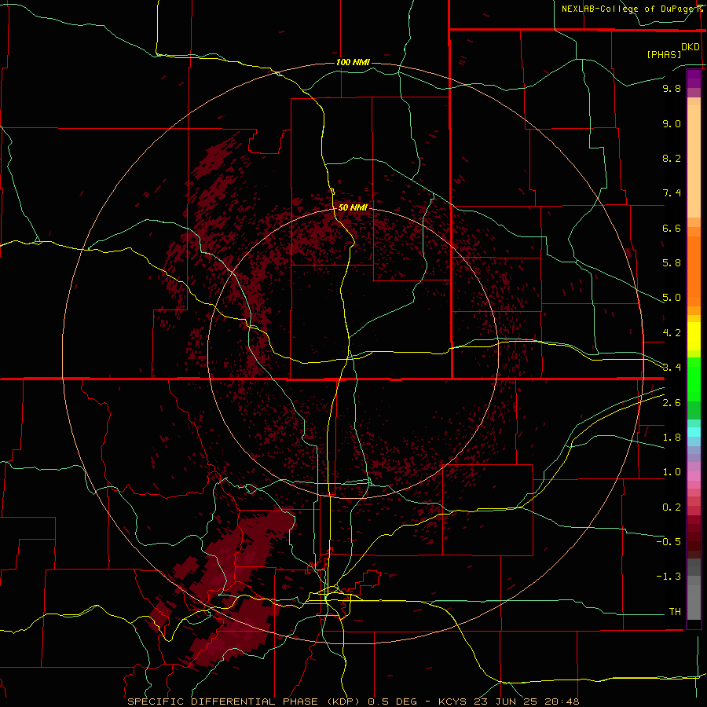707x707 pixels.
Task: Click the 2.6 value on the scale
Action: [x=672, y=403]
